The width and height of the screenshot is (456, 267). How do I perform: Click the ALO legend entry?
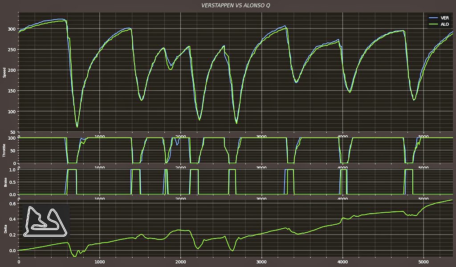click(439, 24)
